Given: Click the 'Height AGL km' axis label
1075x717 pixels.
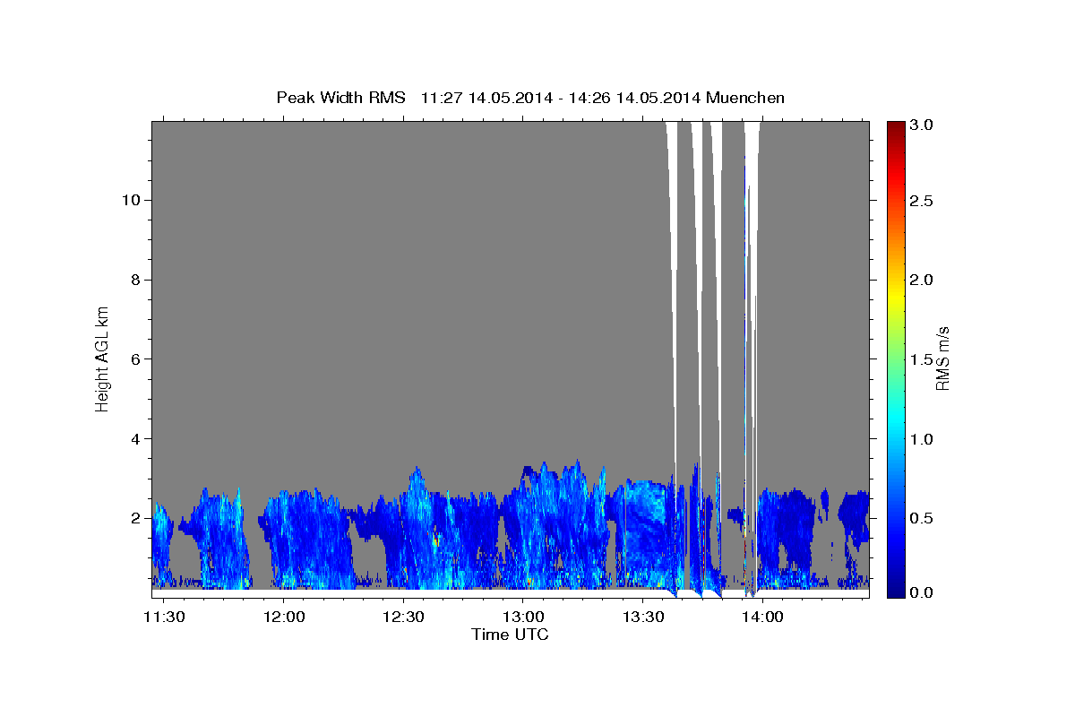Looking at the screenshot, I should pyautogui.click(x=102, y=358).
